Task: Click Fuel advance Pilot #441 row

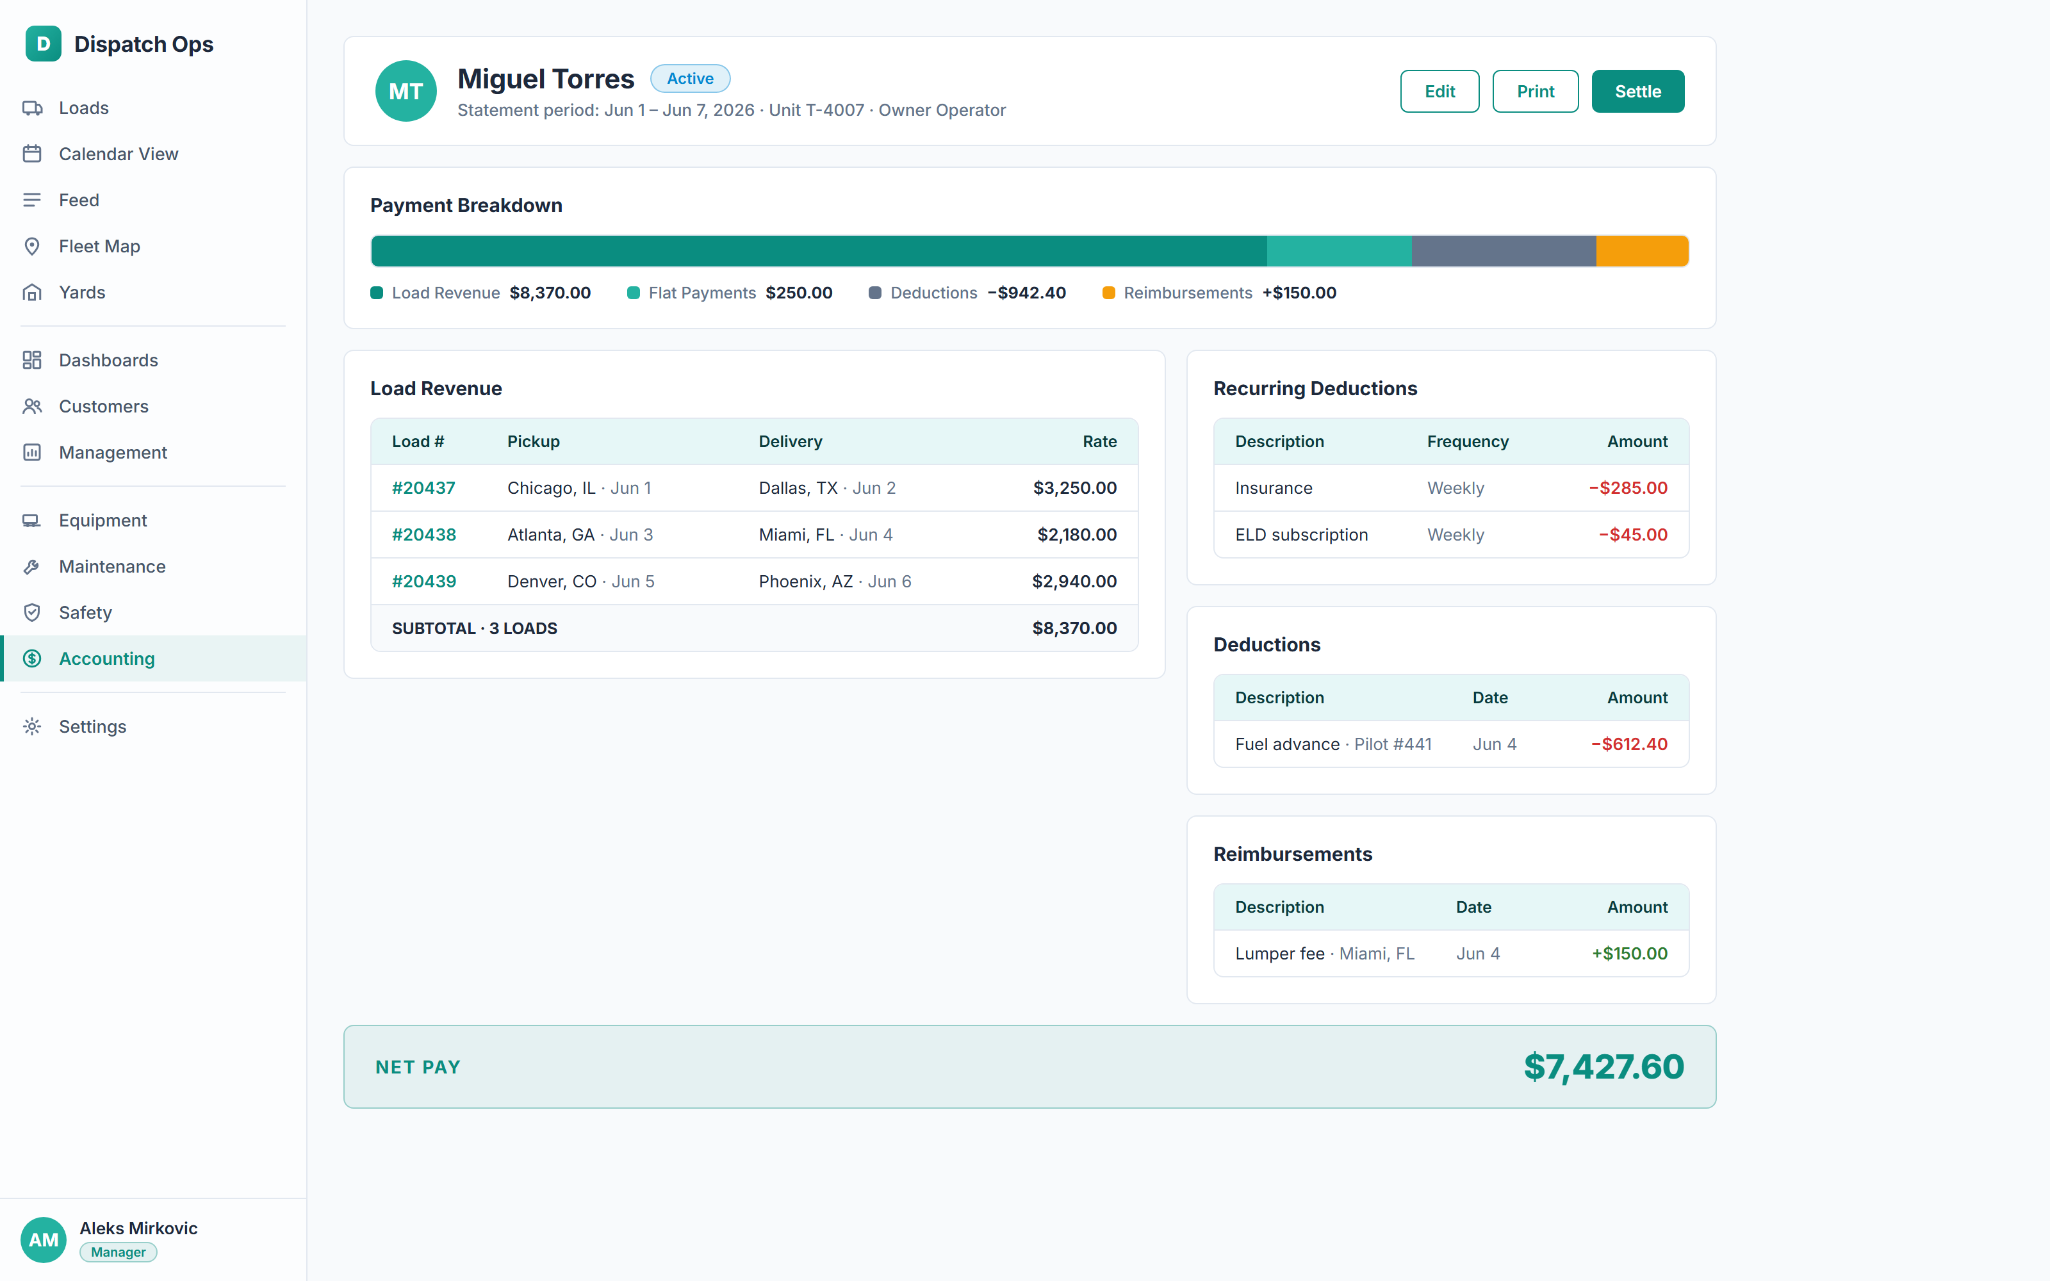Action: pos(1451,744)
